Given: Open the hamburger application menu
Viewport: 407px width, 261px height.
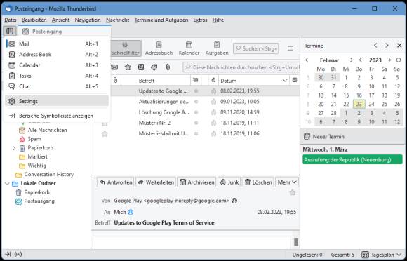Looking at the screenshot, I should point(291,48).
